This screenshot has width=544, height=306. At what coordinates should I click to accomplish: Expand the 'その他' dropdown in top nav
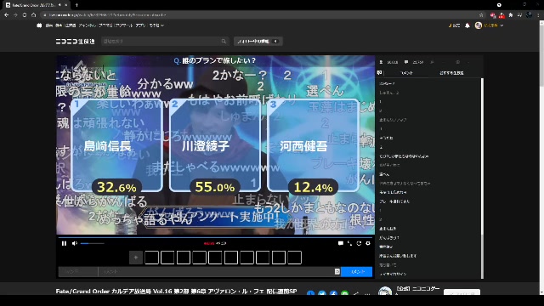[x=156, y=25]
